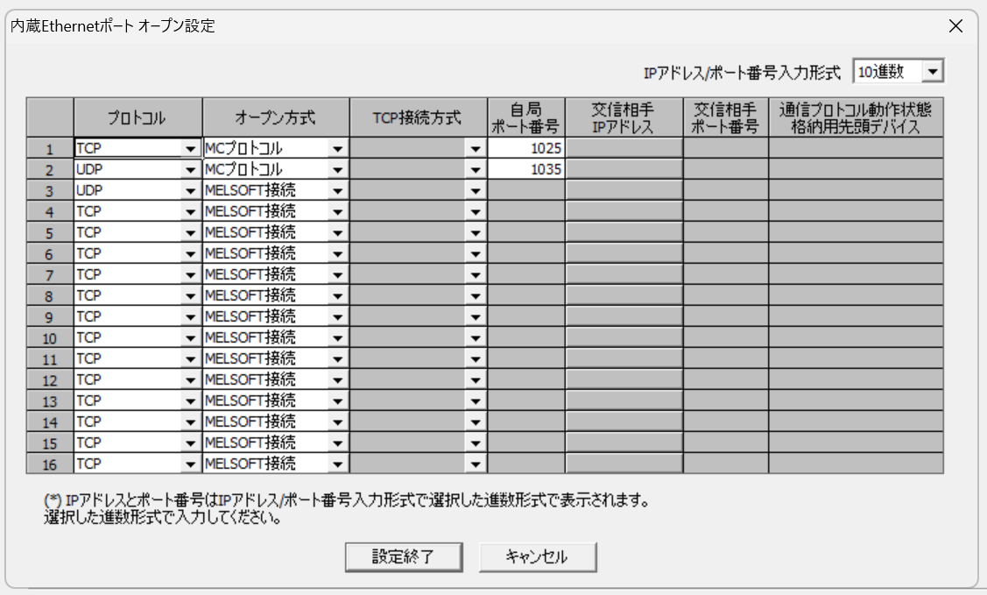
Task: Open row 15 protocol dropdown
Action: pyautogui.click(x=189, y=443)
